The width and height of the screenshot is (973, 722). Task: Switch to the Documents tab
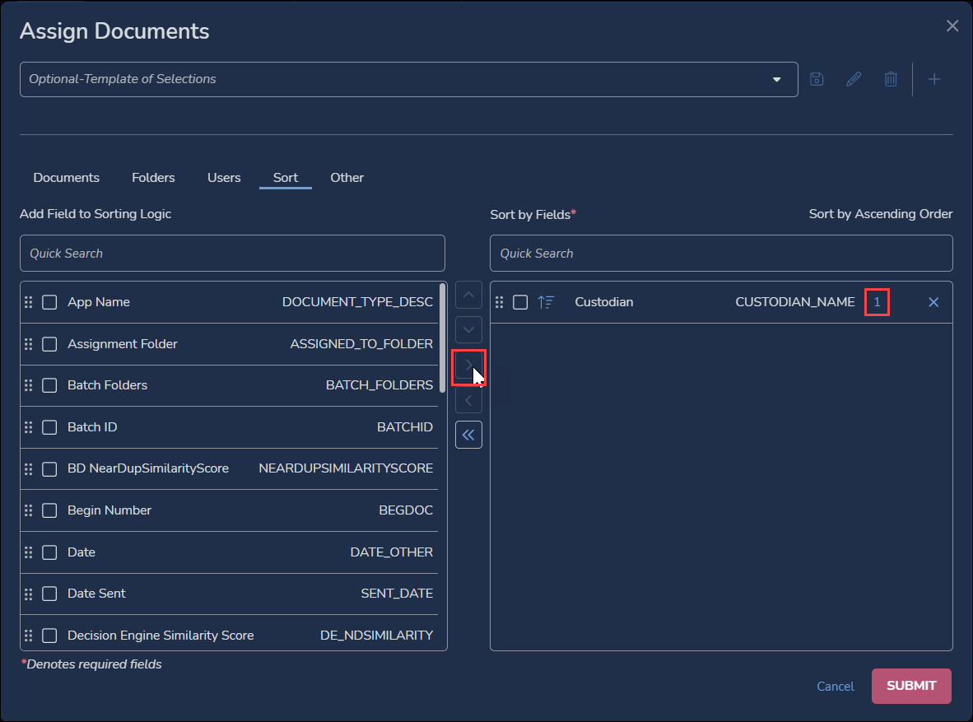(66, 177)
